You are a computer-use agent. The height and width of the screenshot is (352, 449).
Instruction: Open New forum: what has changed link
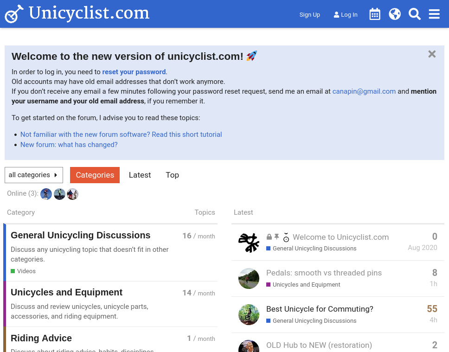point(69,145)
